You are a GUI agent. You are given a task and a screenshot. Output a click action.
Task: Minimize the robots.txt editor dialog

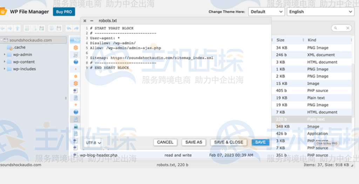point(92,21)
